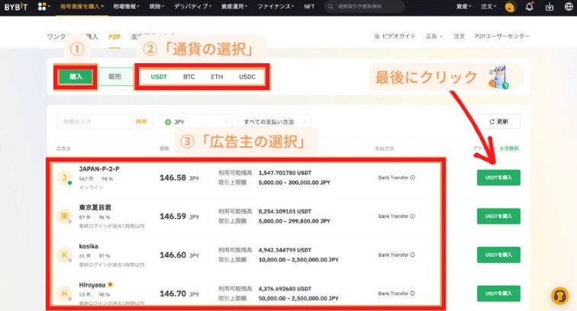The width and height of the screenshot is (577, 311).
Task: Click the JAPAN-P-2-P advertiser name
Action: pyautogui.click(x=99, y=169)
